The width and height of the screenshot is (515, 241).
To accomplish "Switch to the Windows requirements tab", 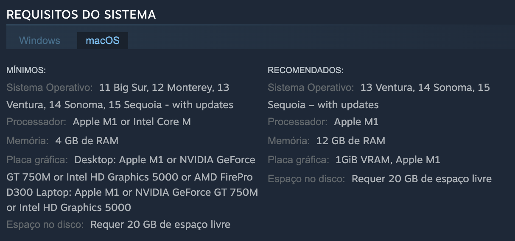I will (39, 41).
